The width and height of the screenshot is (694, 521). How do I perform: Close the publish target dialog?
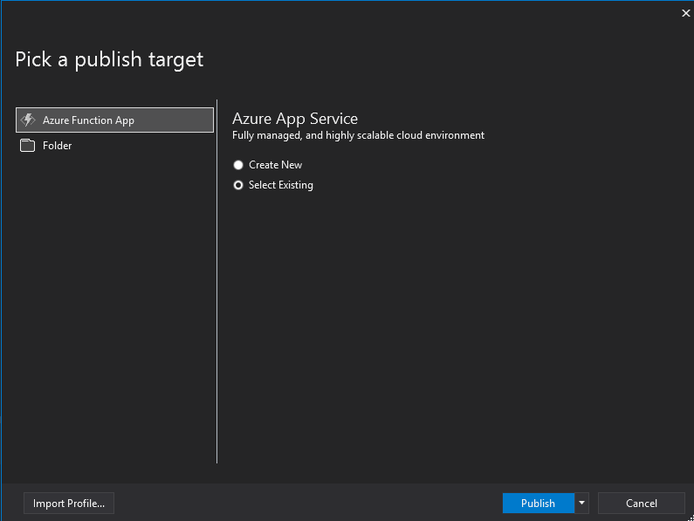tap(685, 13)
